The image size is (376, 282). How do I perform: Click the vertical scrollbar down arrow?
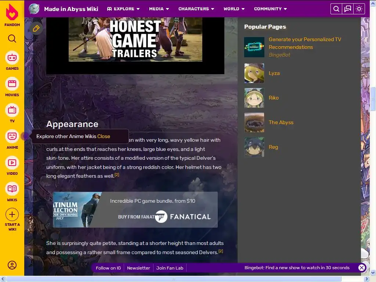[373, 273]
